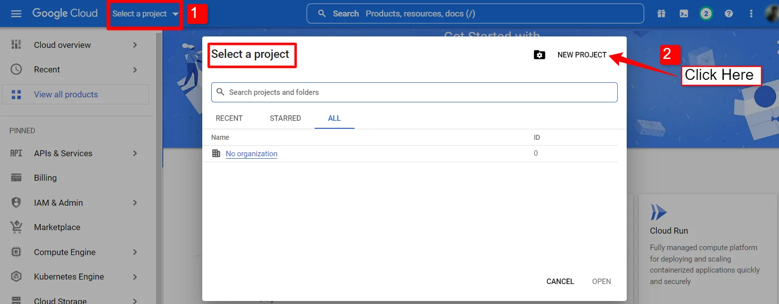The width and height of the screenshot is (779, 304).
Task: Expand the Kubernetes Engine menu
Action: pyautogui.click(x=68, y=277)
